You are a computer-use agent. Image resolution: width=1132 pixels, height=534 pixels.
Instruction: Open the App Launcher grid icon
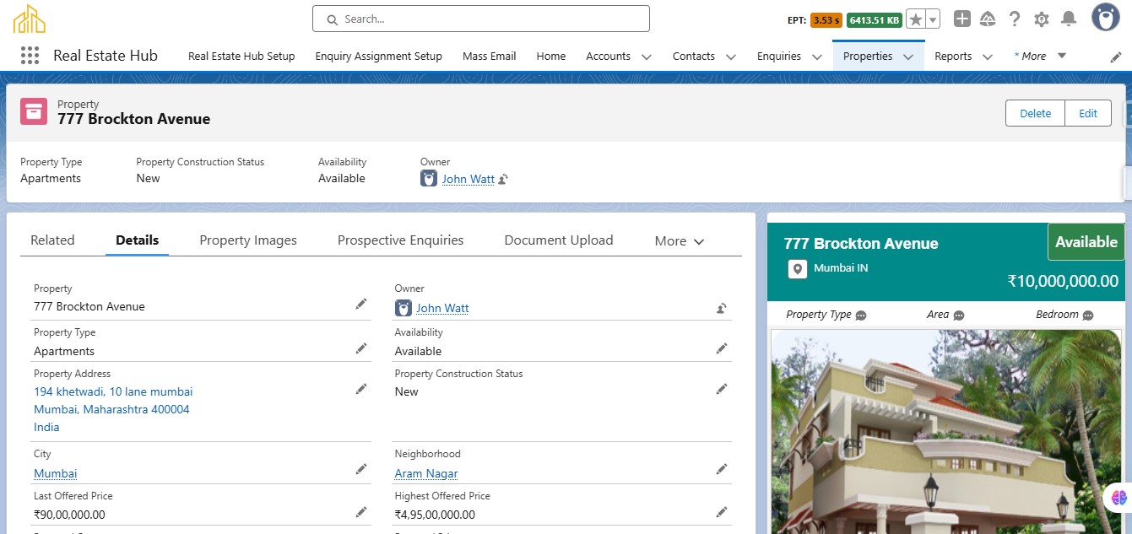[x=30, y=56]
